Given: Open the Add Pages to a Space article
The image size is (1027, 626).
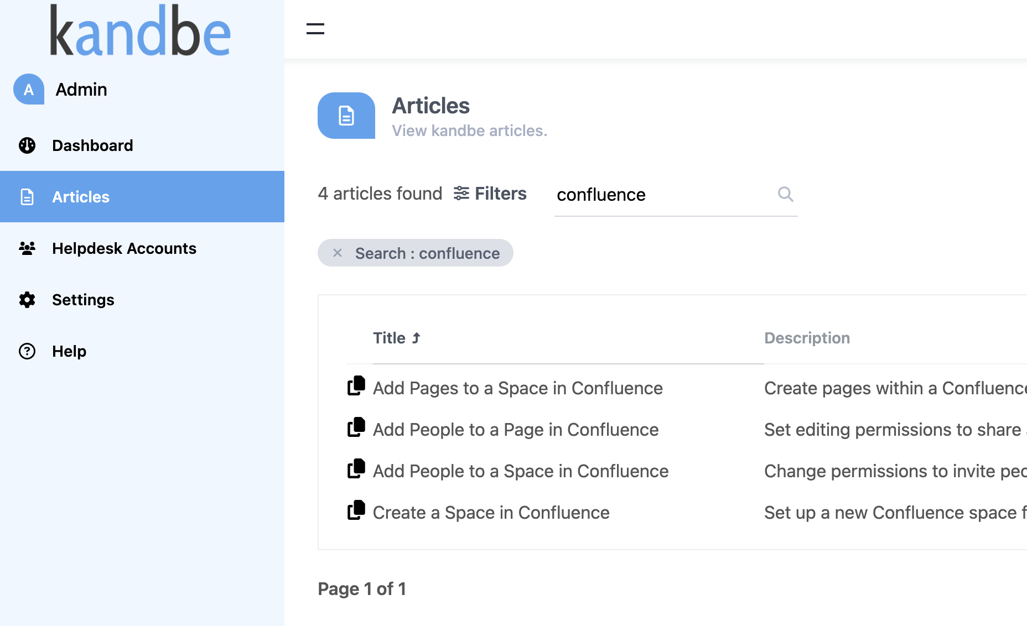Looking at the screenshot, I should [517, 388].
